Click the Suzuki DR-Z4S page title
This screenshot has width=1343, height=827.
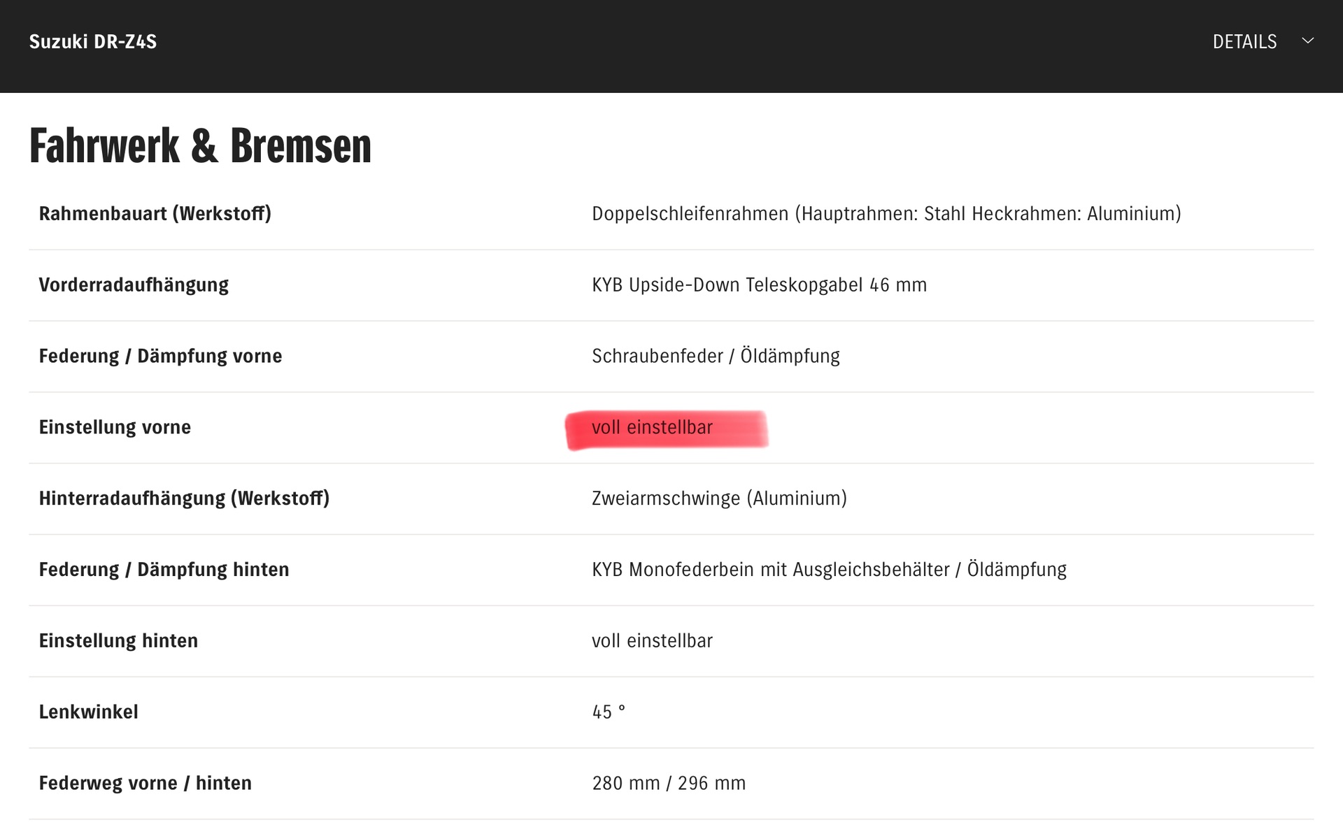[93, 42]
